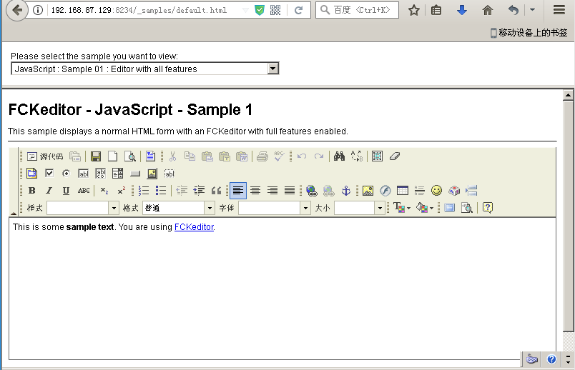Image resolution: width=575 pixels, height=370 pixels.
Task: Toggle Strikethrough formatting
Action: click(84, 191)
